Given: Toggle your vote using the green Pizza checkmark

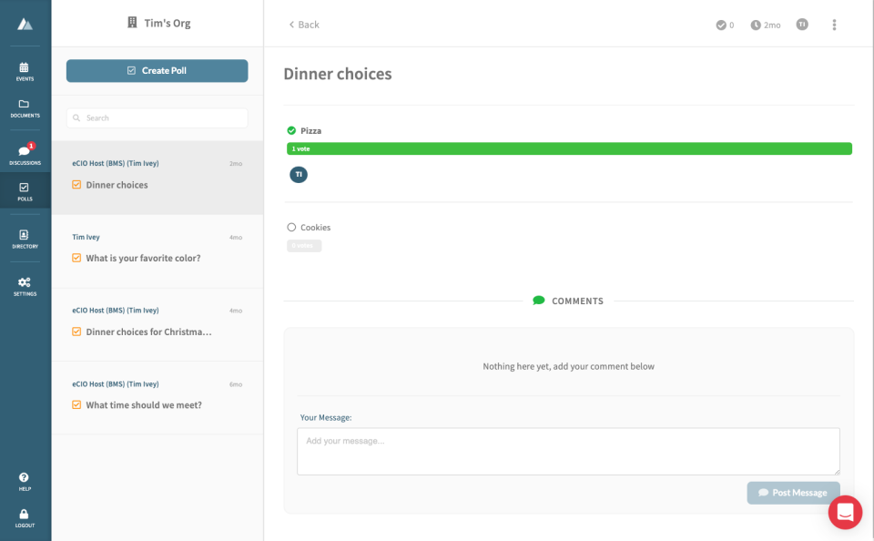Looking at the screenshot, I should point(291,130).
